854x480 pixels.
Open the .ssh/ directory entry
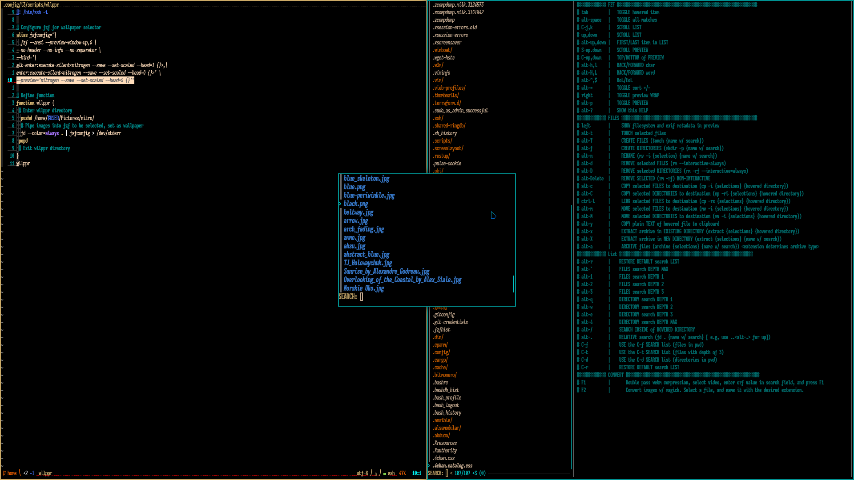coord(438,118)
